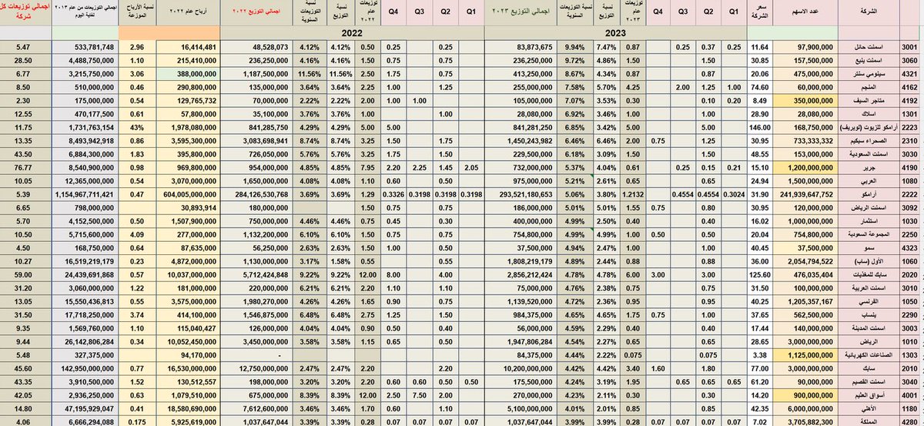Select the 2022 year header band
Image resolution: width=924 pixels, height=426 pixels.
click(350, 33)
